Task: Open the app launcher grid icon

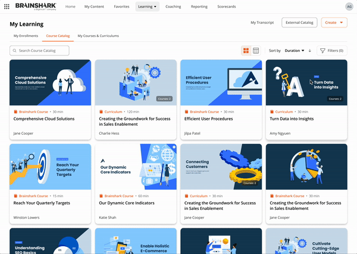Action: [7, 7]
